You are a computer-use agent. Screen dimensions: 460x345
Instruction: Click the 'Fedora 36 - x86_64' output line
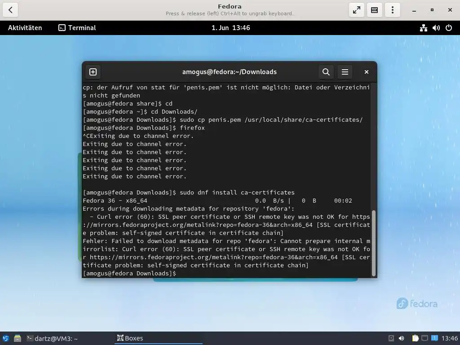tap(217, 201)
